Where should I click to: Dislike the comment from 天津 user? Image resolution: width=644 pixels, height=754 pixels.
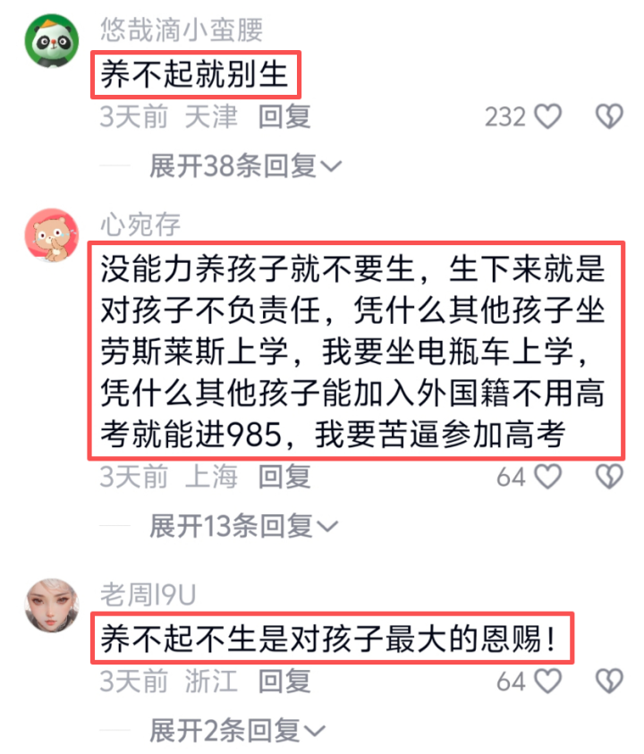[609, 116]
